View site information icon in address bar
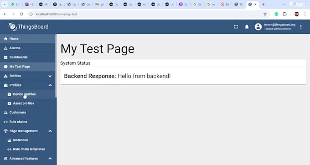The width and height of the screenshot is (310, 165). pos(31,14)
